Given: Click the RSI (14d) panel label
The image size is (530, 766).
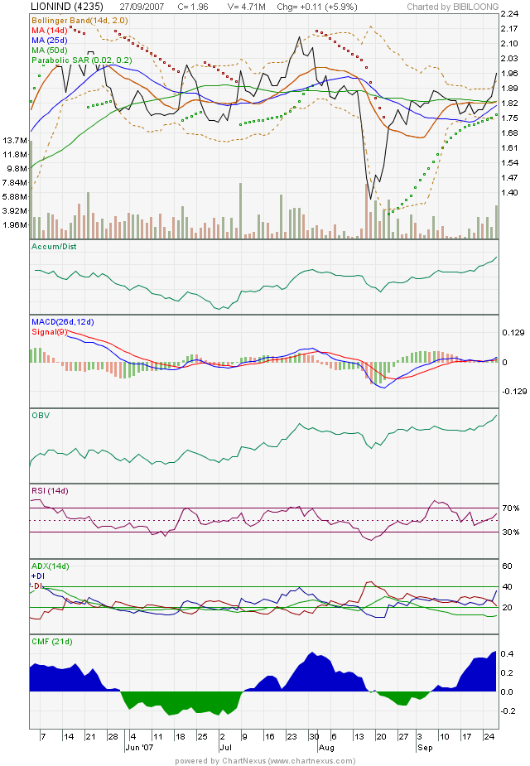Looking at the screenshot, I should click(50, 492).
